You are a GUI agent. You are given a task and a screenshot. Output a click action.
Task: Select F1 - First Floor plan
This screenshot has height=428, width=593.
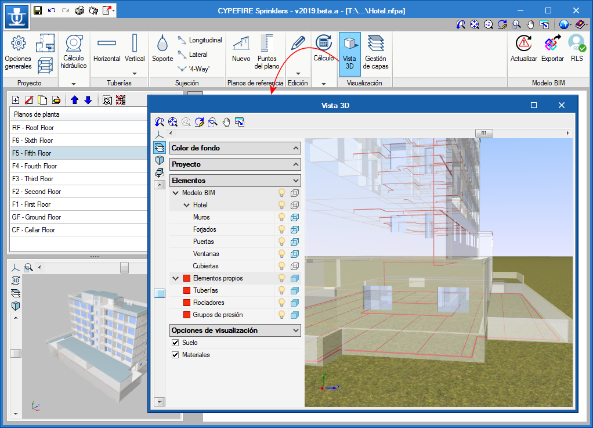(78, 204)
